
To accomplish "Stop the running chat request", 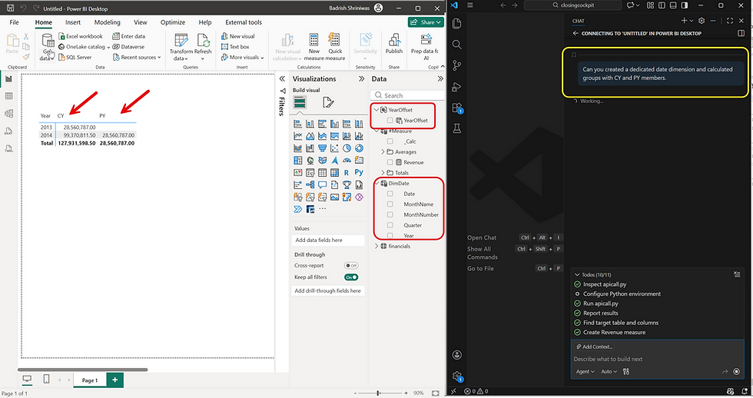I will tap(737, 372).
